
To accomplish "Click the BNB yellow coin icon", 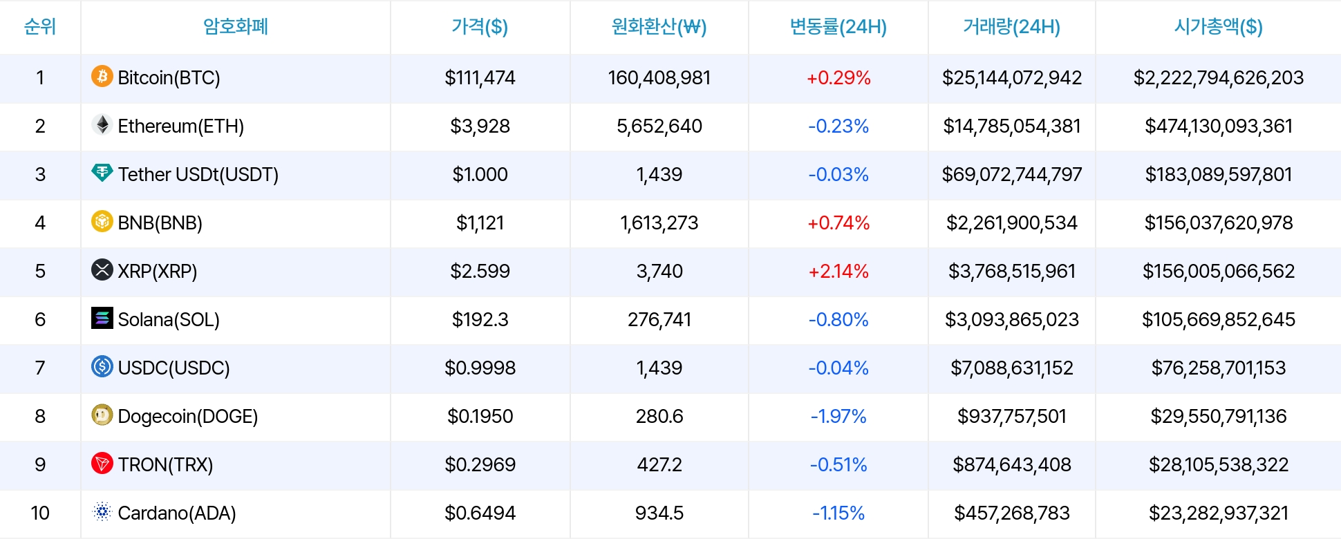I will pyautogui.click(x=102, y=221).
